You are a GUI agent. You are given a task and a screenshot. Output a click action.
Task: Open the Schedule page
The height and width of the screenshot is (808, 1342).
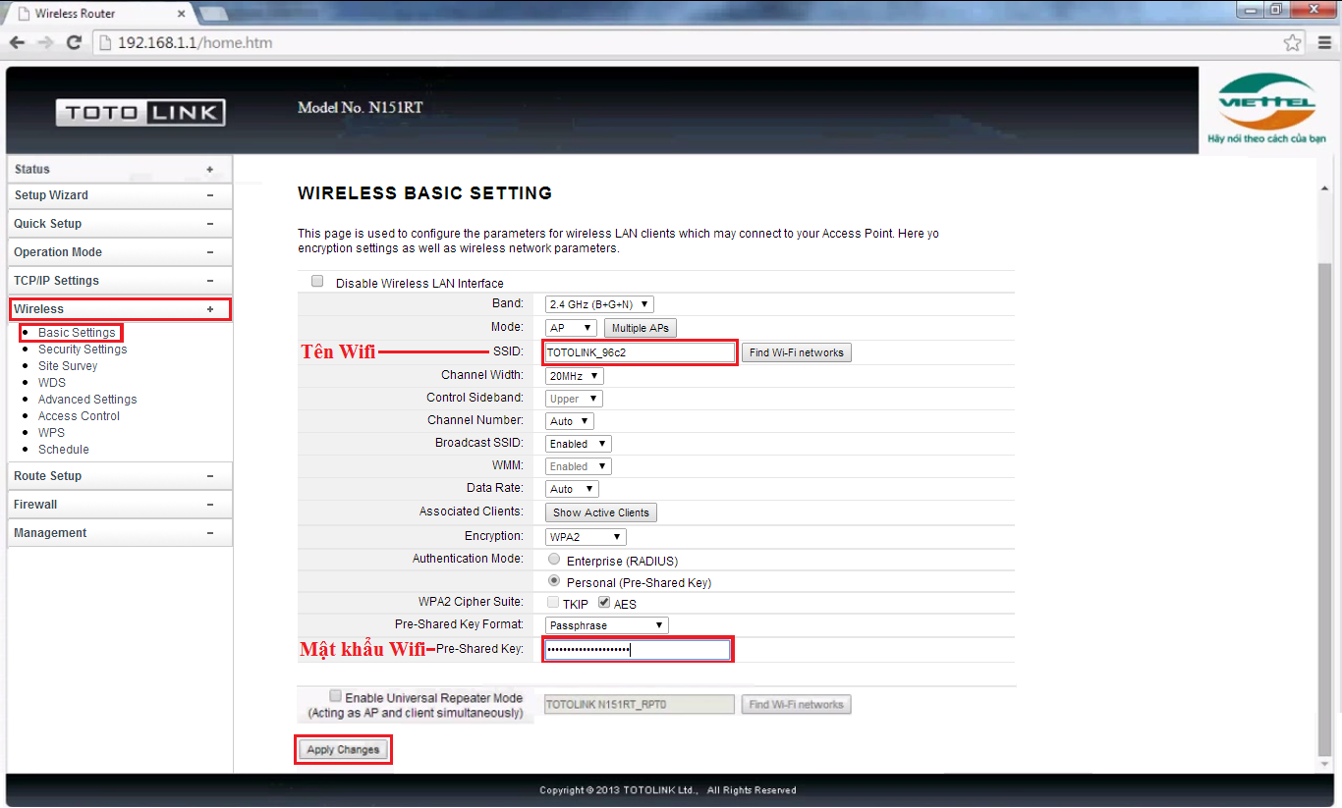[x=64, y=450]
